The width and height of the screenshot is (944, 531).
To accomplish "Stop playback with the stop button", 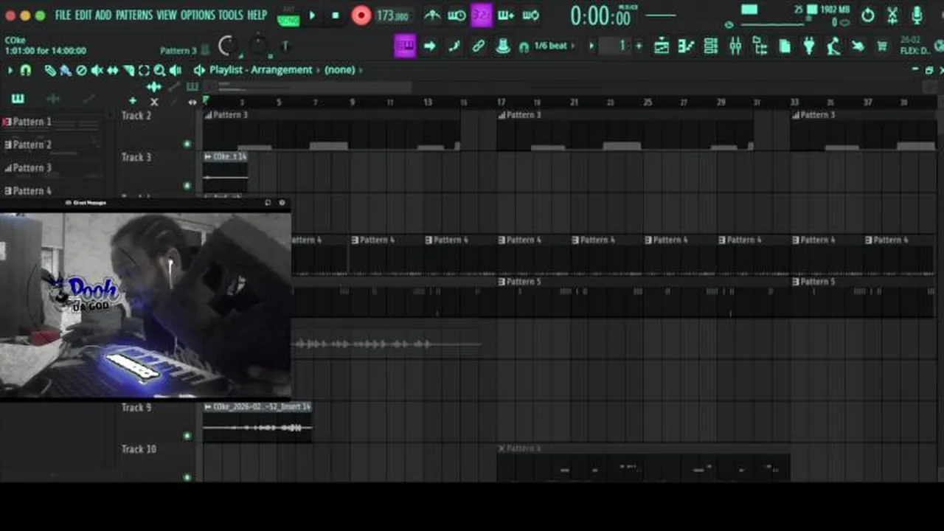I will pos(336,15).
